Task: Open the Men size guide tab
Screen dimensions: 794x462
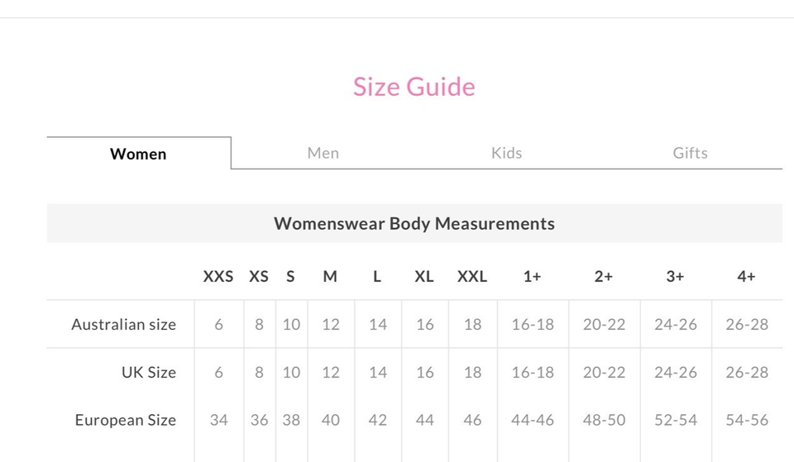Action: tap(323, 153)
